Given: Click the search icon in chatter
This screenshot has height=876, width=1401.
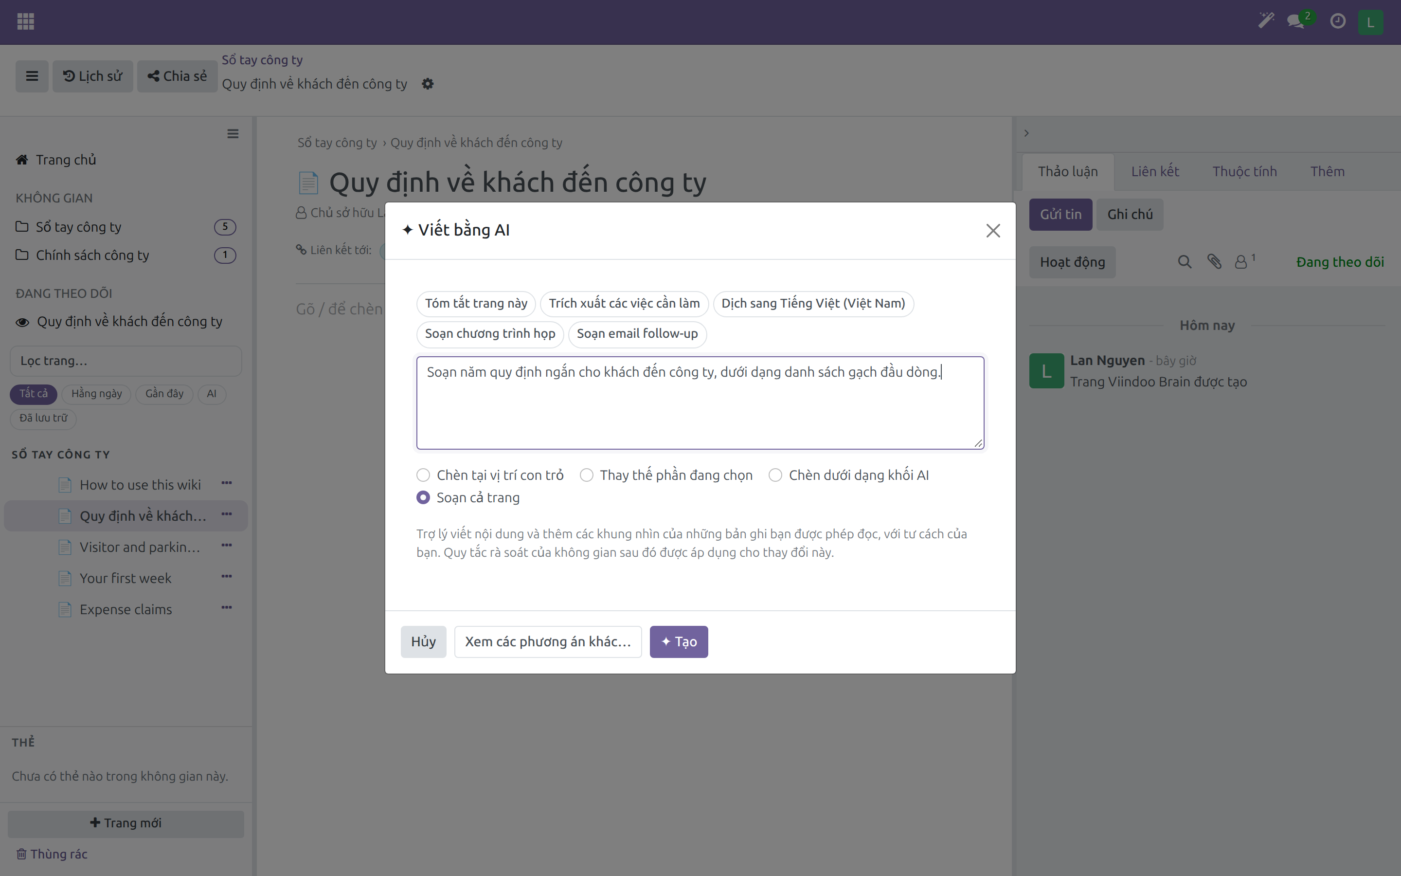Looking at the screenshot, I should [1185, 262].
